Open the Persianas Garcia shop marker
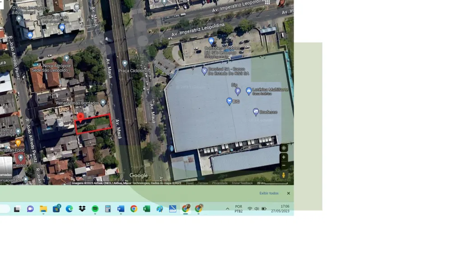 [62, 27]
